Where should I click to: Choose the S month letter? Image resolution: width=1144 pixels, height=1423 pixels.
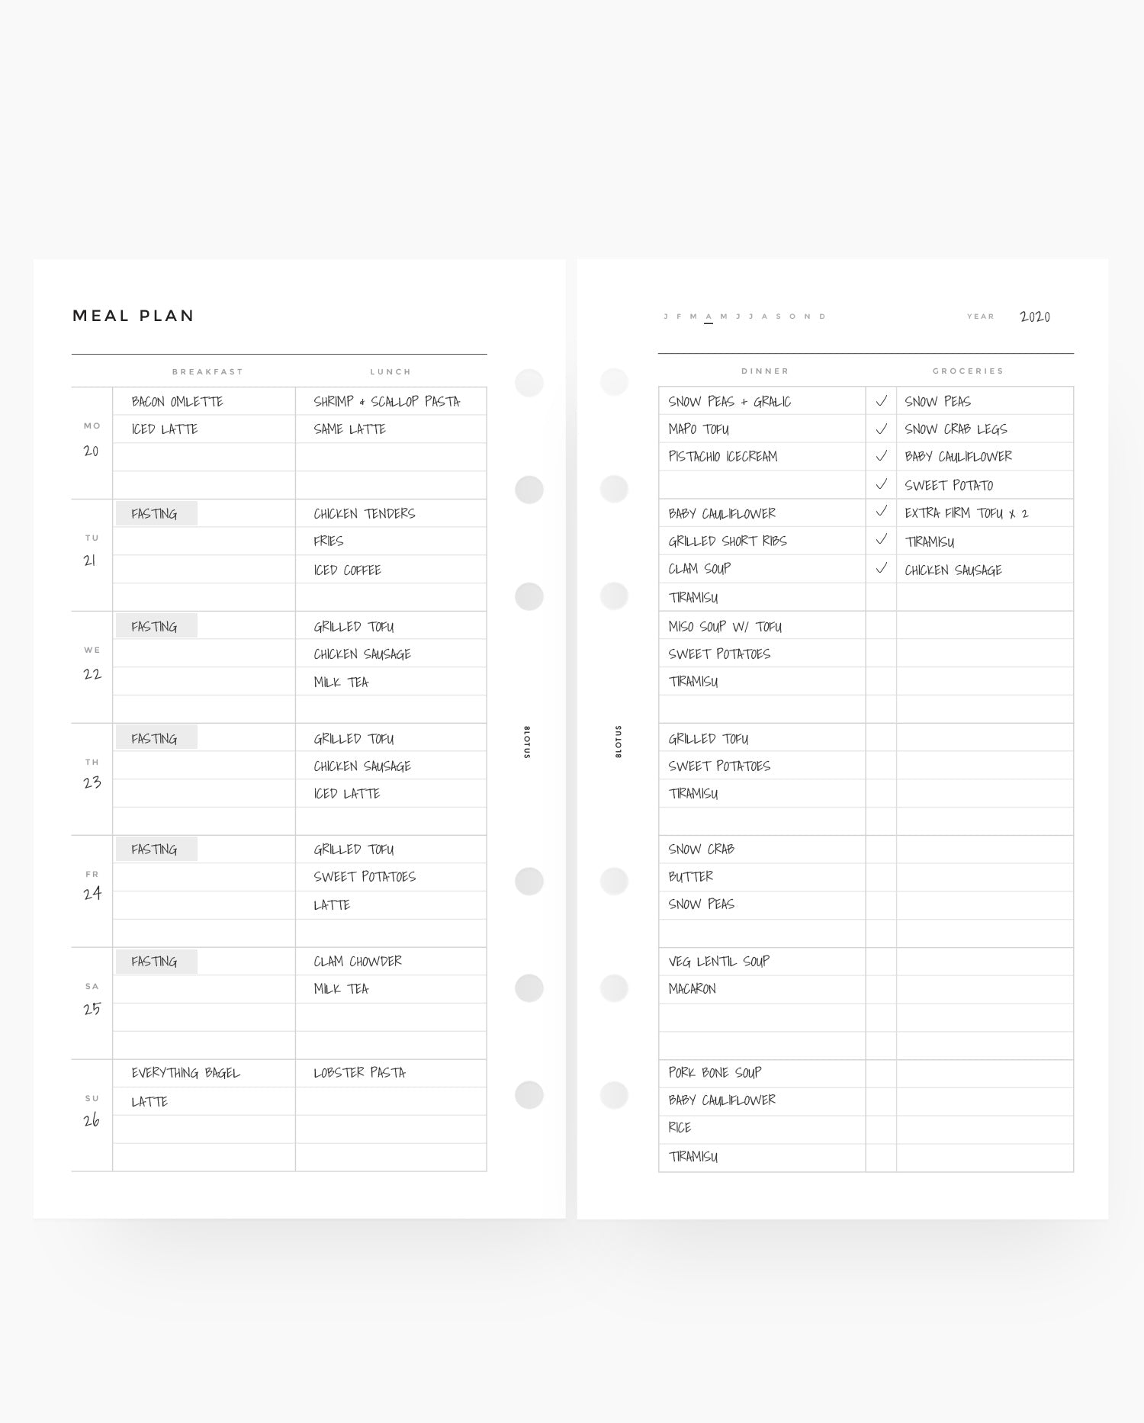pyautogui.click(x=779, y=316)
